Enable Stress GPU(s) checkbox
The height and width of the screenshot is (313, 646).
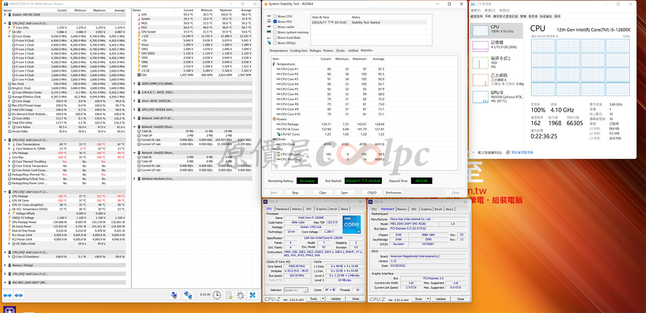[x=275, y=43]
